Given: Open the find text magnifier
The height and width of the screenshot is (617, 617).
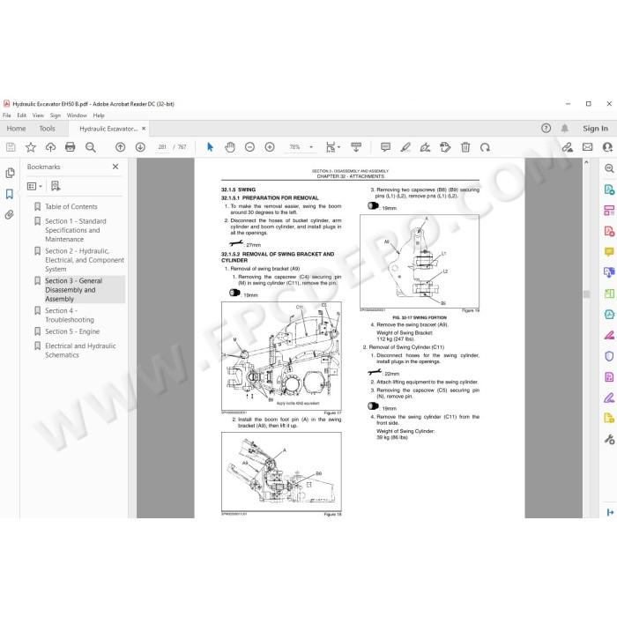Looking at the screenshot, I should tap(91, 147).
